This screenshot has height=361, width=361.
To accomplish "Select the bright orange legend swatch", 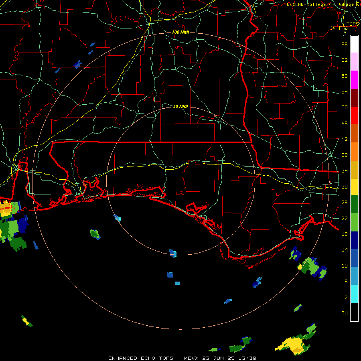I will [x=354, y=152].
